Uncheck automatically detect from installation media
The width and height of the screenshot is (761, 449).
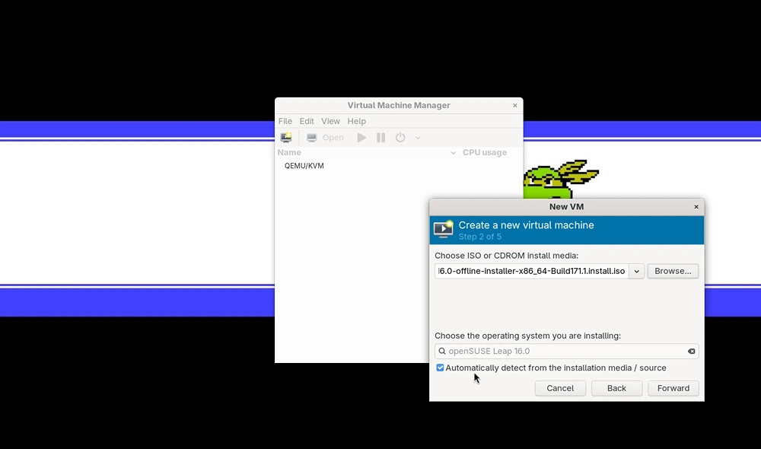click(x=440, y=368)
